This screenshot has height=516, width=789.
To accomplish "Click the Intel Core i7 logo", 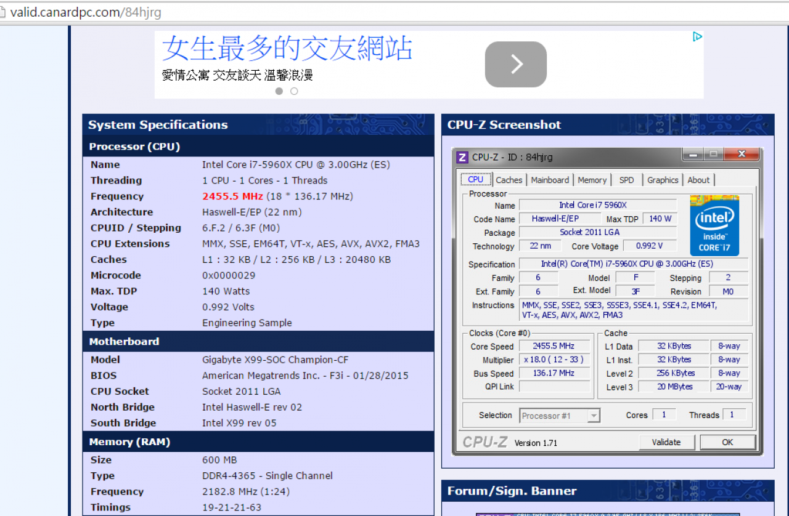I will pyautogui.click(x=714, y=226).
